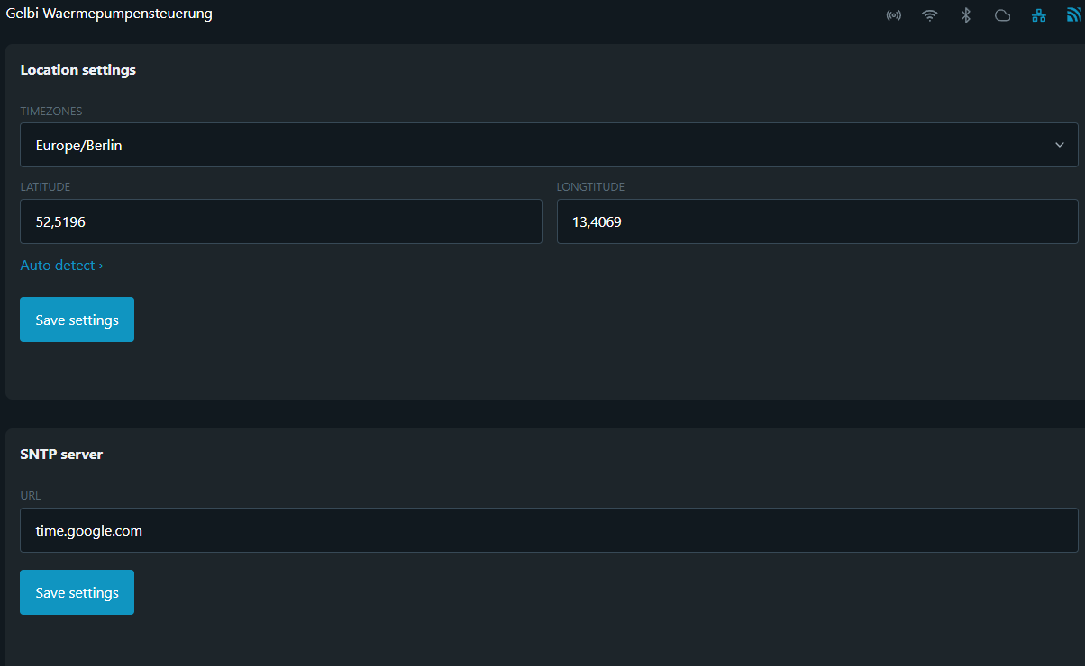Screen dimensions: 1085x666
Task: Open the Timezones dropdown showing Europe/Berlin
Action: pos(549,145)
